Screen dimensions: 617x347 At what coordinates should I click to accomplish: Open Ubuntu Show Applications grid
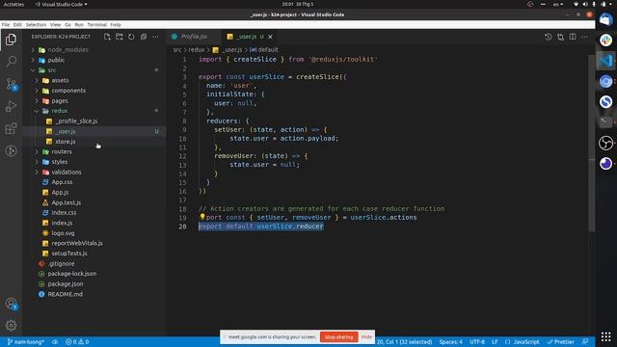point(606,336)
